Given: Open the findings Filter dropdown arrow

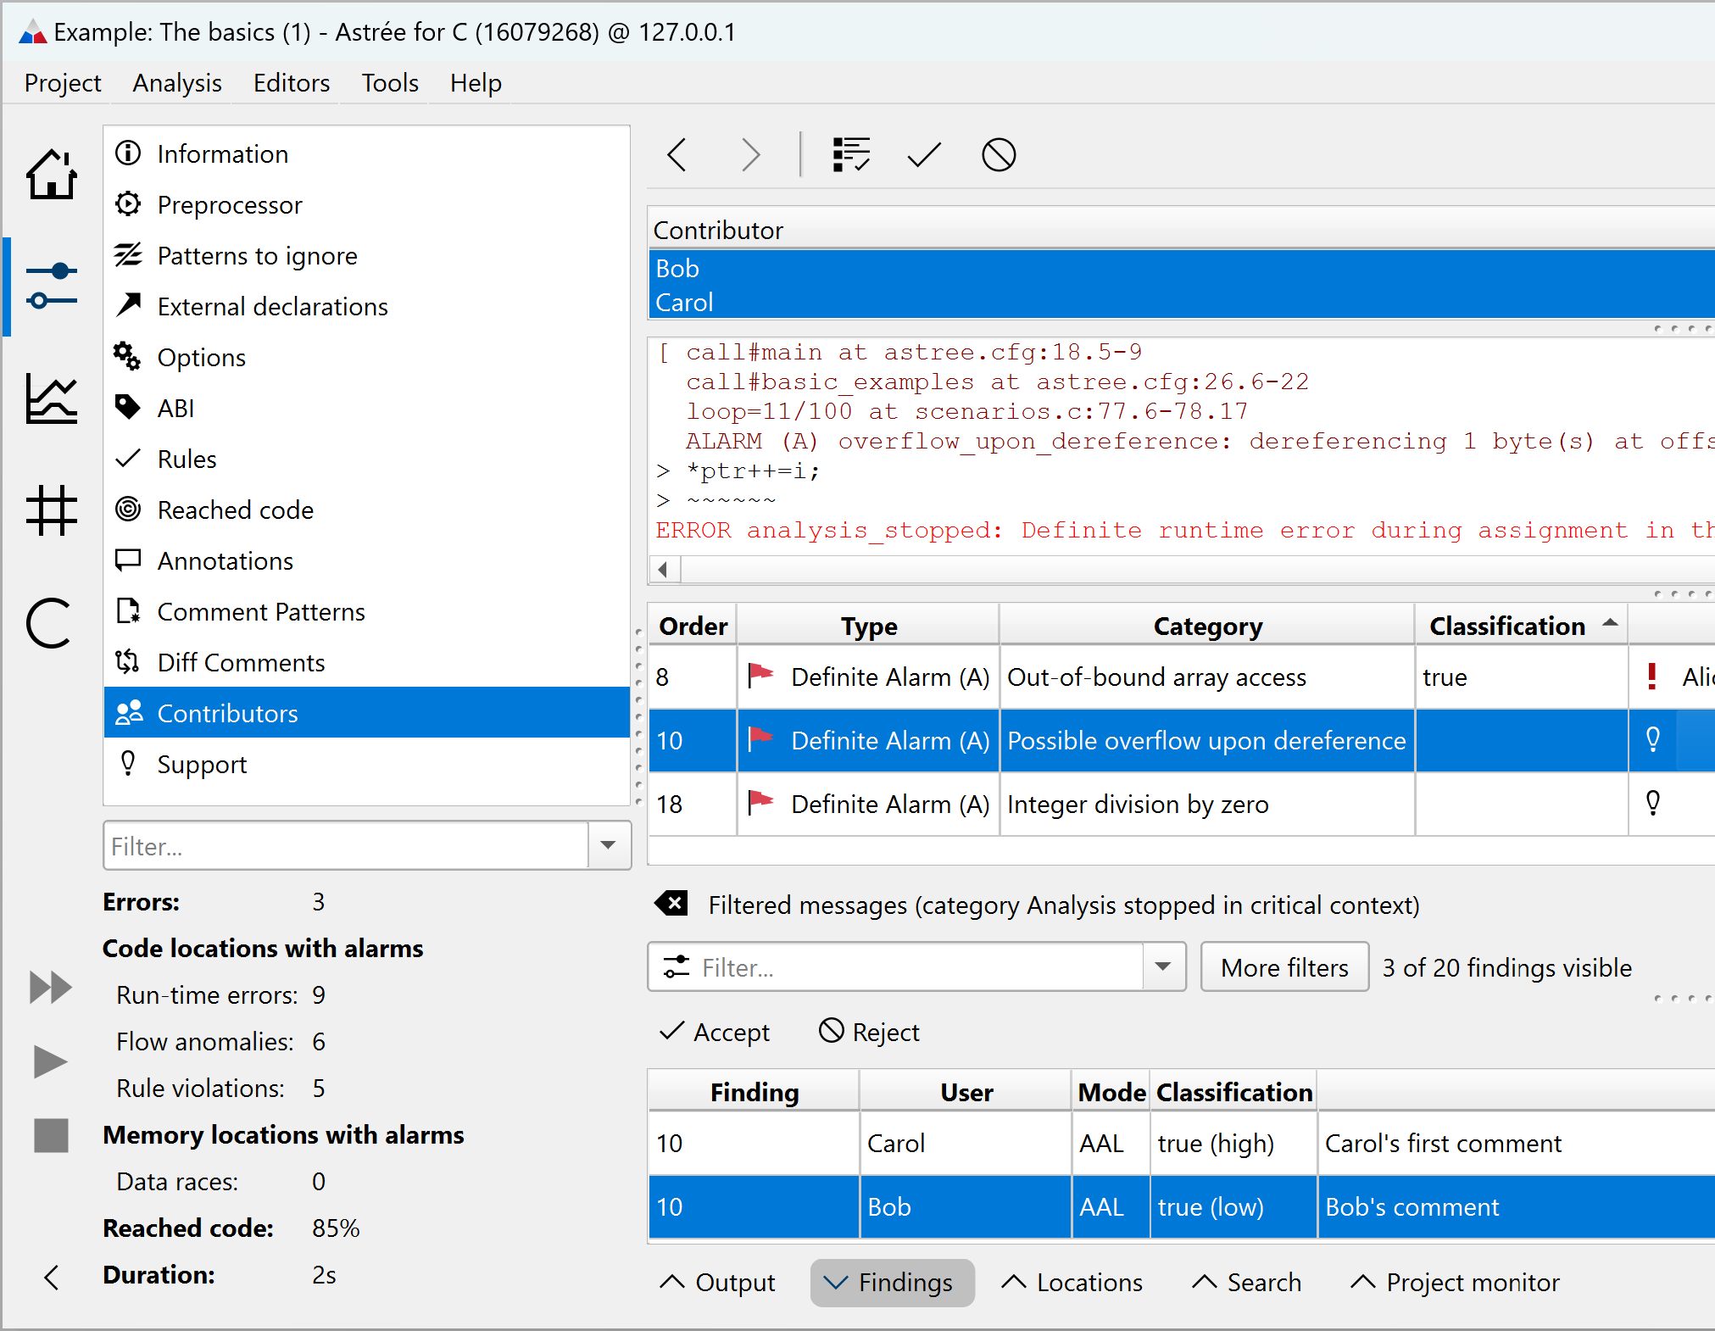Looking at the screenshot, I should point(1163,966).
